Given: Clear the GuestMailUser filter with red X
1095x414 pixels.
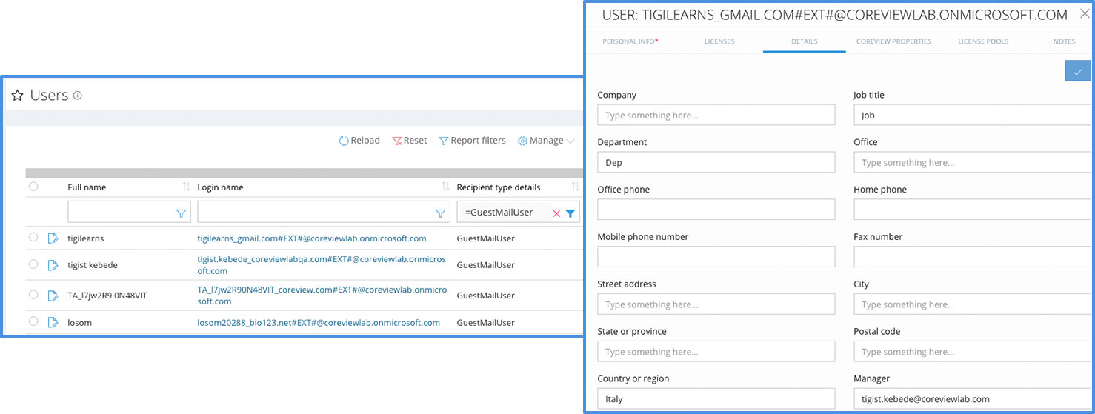Looking at the screenshot, I should [x=556, y=213].
